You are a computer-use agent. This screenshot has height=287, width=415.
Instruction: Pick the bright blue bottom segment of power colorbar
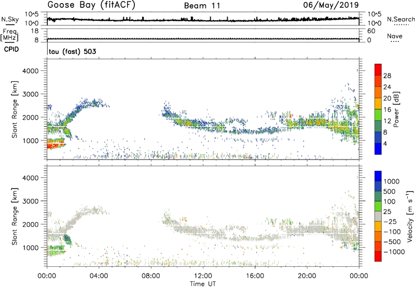click(x=378, y=149)
